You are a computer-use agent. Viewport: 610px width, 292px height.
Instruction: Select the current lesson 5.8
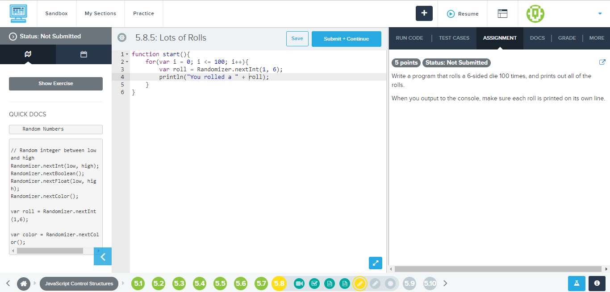[x=279, y=284]
